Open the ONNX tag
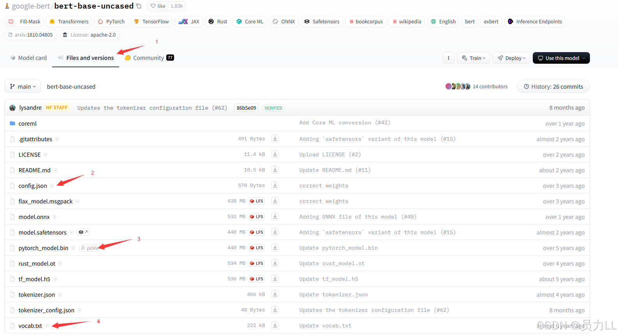The width and height of the screenshot is (618, 336). [283, 21]
